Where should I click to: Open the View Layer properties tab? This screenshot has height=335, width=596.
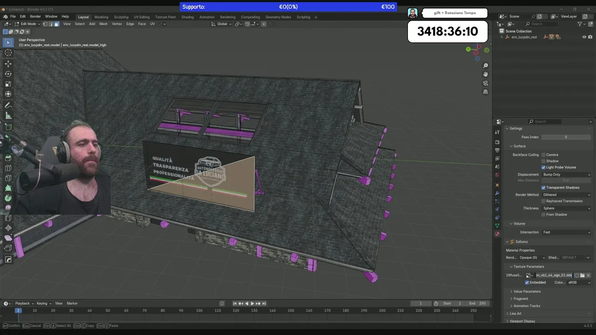pos(497,159)
